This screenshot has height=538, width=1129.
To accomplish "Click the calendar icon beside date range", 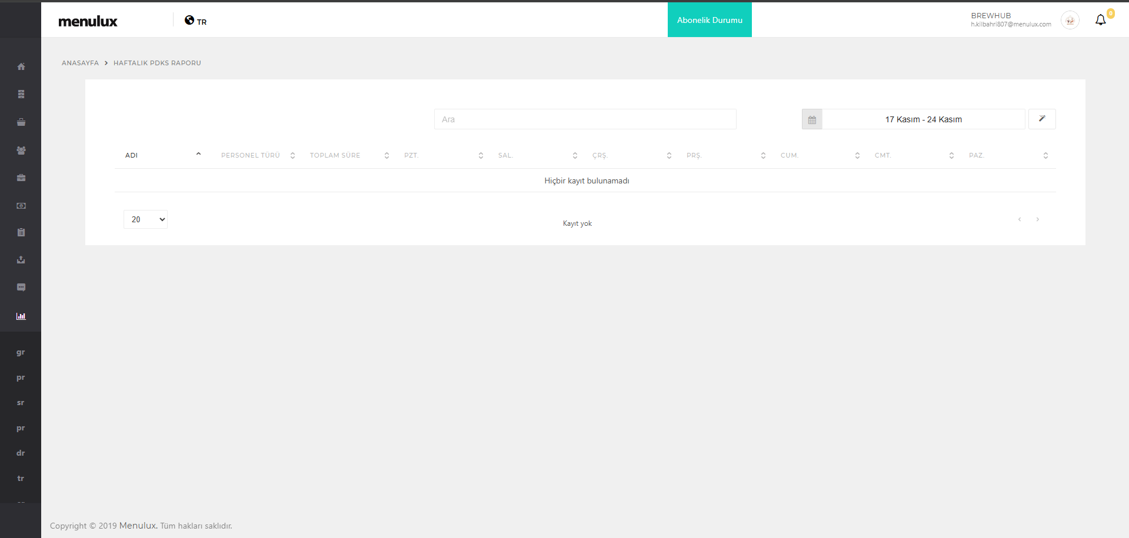I will [812, 119].
